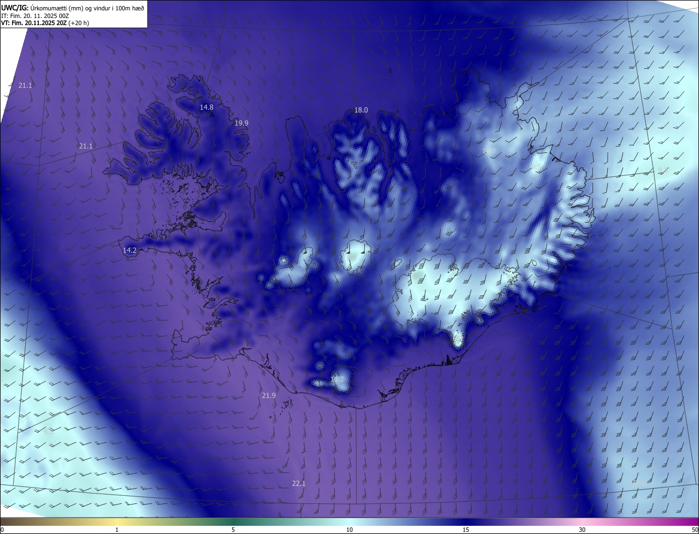Click the color scale tick label 0
The width and height of the screenshot is (699, 534).
coord(2,530)
